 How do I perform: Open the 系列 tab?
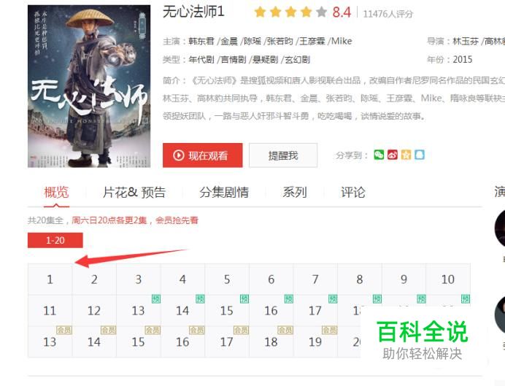pyautogui.click(x=295, y=192)
